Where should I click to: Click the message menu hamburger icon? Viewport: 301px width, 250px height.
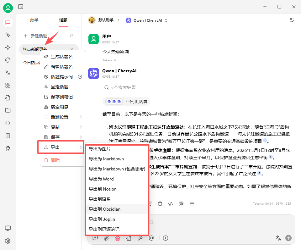[x=192, y=203]
